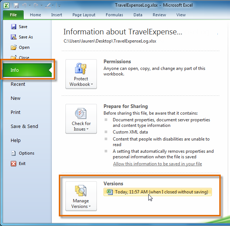Click the Prepare for Sharing heading
Image resolution: width=230 pixels, height=226 pixels.
pyautogui.click(x=126, y=106)
